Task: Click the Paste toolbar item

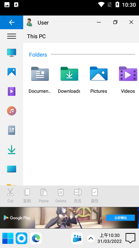Action: tap(44, 196)
